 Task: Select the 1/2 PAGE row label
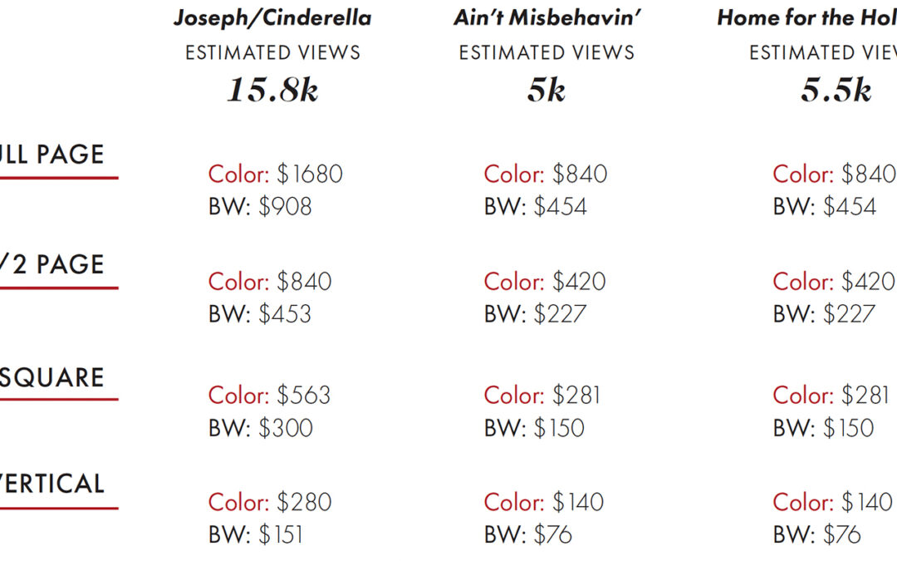pyautogui.click(x=52, y=264)
